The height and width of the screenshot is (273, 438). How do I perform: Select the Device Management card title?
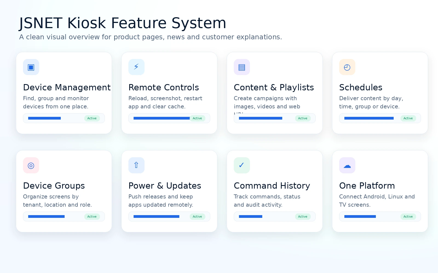click(x=67, y=87)
